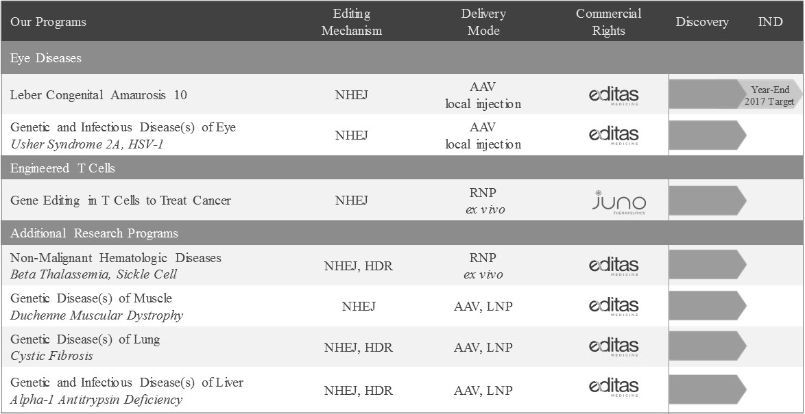Screen dimensions: 805x414
Task: Click Editas logo in Beta Thalassemia row
Action: [x=614, y=266]
